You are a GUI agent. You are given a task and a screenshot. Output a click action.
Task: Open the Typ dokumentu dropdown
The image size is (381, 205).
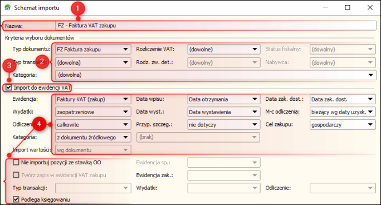click(93, 50)
